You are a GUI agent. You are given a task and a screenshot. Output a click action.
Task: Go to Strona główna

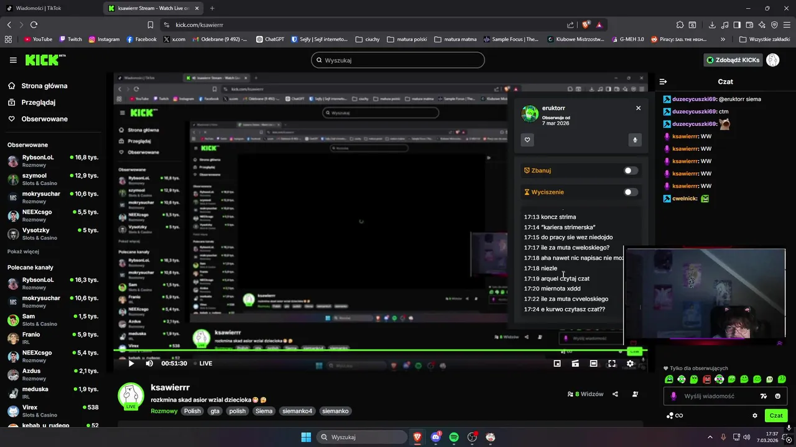coord(37,86)
